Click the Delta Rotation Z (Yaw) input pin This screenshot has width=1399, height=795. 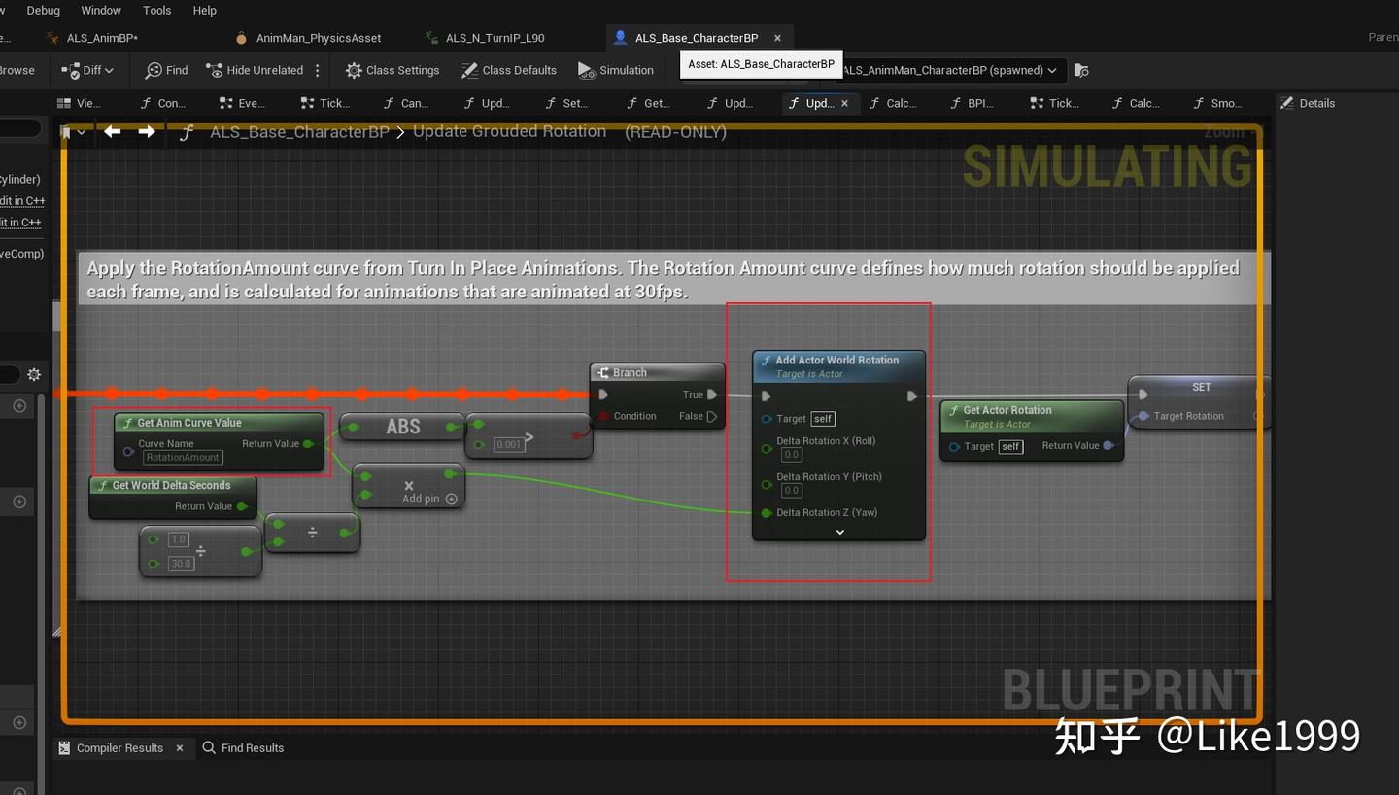click(767, 512)
